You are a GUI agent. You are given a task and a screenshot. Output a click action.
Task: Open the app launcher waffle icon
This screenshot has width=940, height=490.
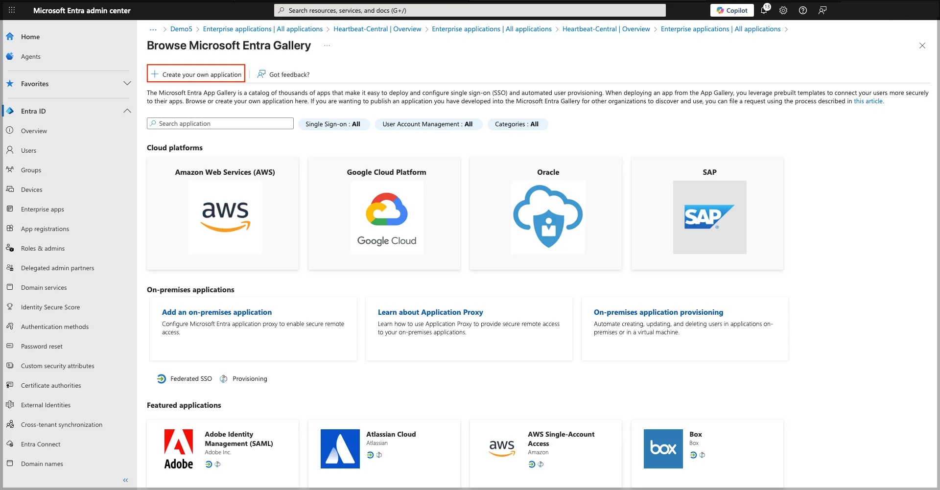(12, 10)
